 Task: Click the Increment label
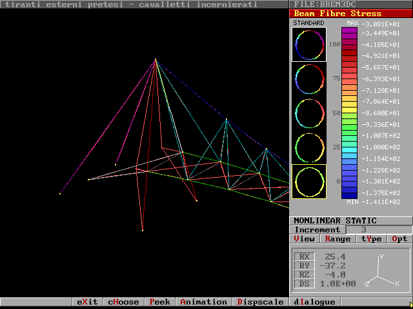tap(317, 230)
